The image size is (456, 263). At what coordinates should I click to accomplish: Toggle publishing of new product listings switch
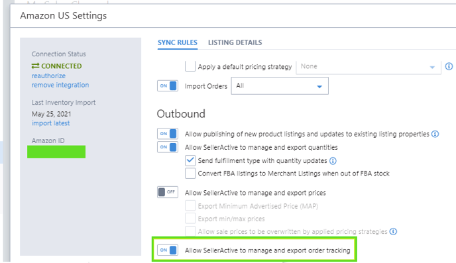tap(168, 134)
